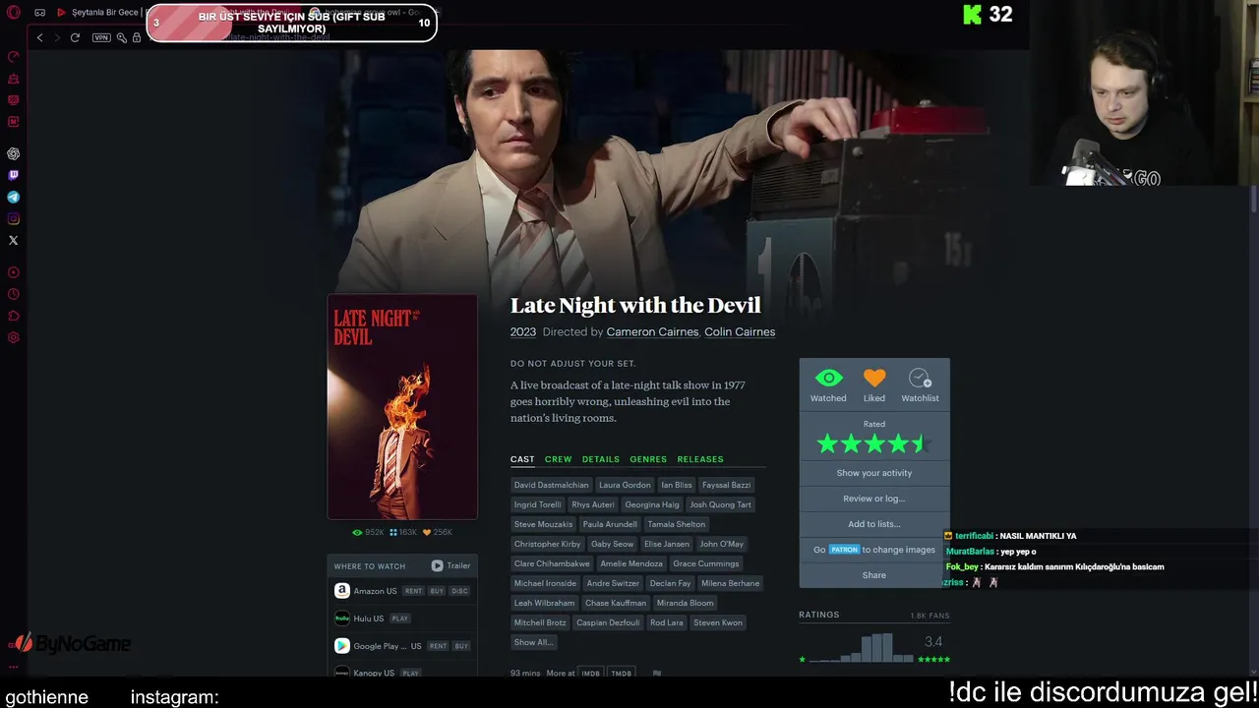Play the Trailer button icon
1259x708 pixels.
pyautogui.click(x=437, y=566)
